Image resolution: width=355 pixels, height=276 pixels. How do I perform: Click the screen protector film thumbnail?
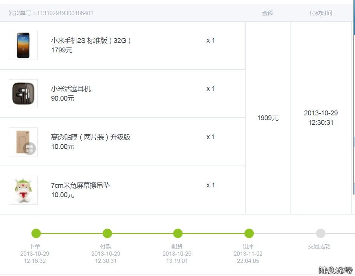(23, 142)
